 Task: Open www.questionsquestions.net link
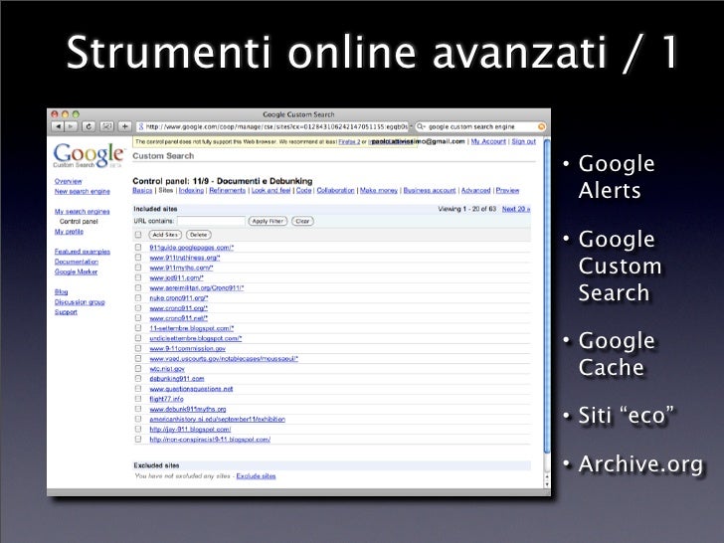coord(191,389)
